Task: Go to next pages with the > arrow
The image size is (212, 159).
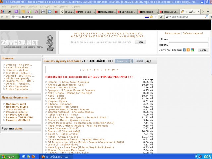Action: coord(117,70)
